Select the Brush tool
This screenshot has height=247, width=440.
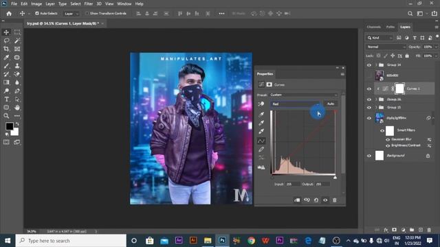[6, 66]
